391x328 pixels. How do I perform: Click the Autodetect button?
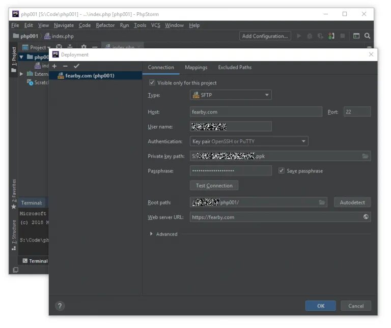(x=352, y=202)
